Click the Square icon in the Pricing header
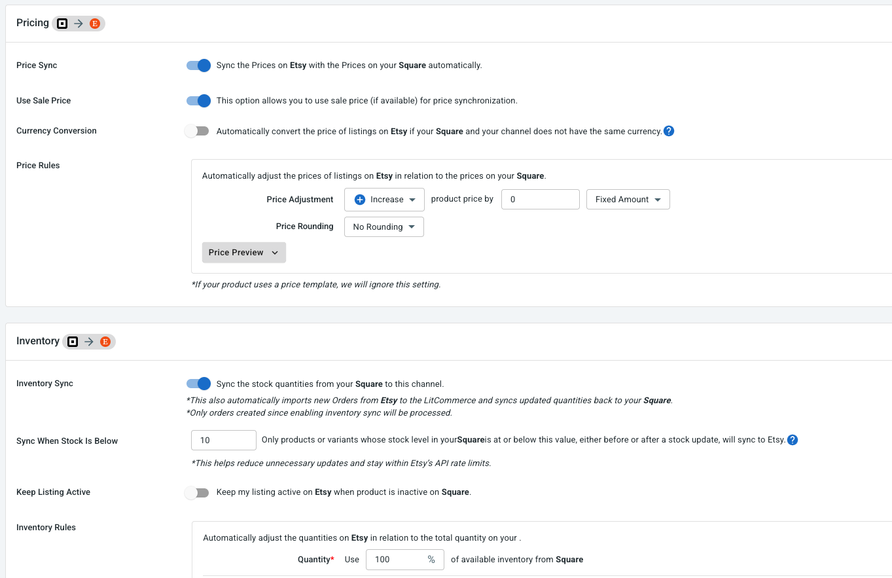 62,24
